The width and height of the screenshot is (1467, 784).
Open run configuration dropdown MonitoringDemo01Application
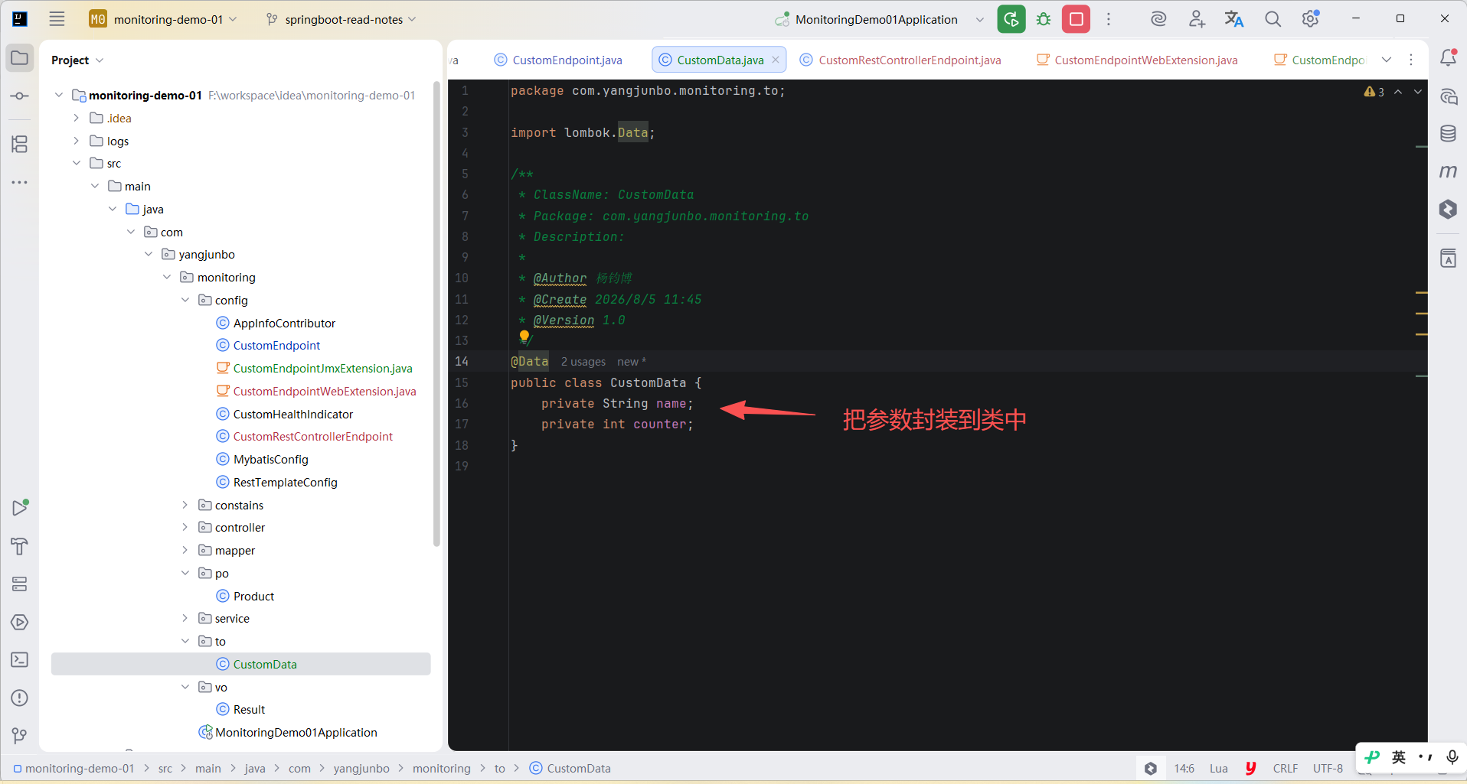[879, 19]
